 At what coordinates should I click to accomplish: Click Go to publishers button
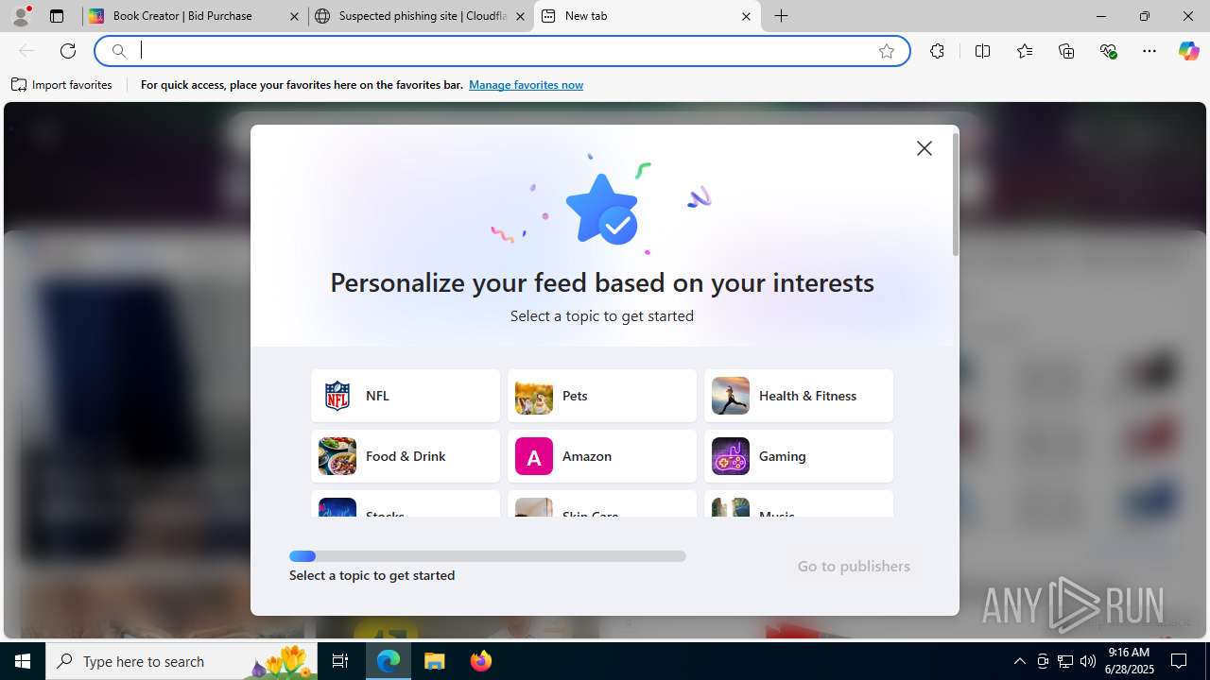pyautogui.click(x=854, y=567)
